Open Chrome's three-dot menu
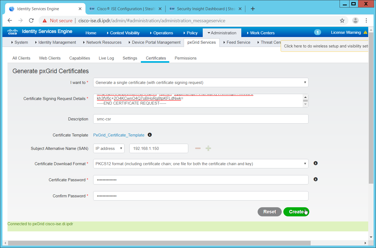 (x=366, y=21)
